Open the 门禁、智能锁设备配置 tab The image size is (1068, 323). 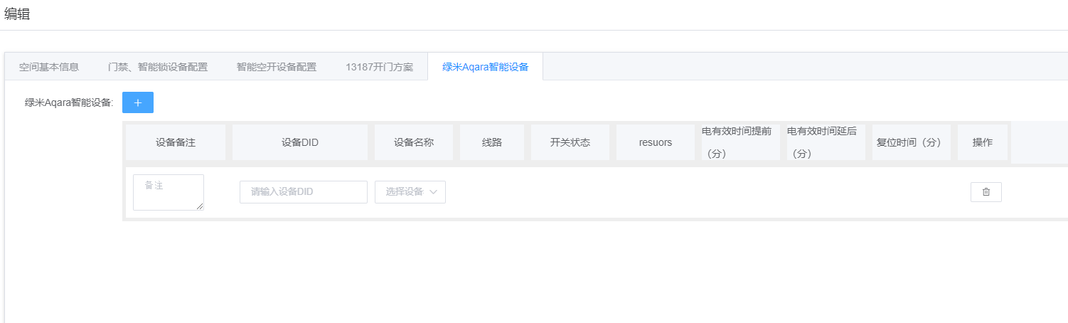[x=158, y=67]
